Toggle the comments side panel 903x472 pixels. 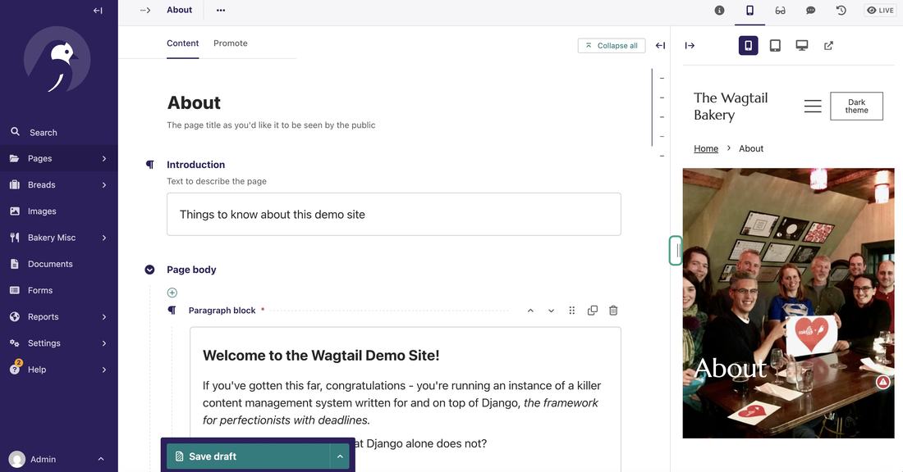(811, 11)
